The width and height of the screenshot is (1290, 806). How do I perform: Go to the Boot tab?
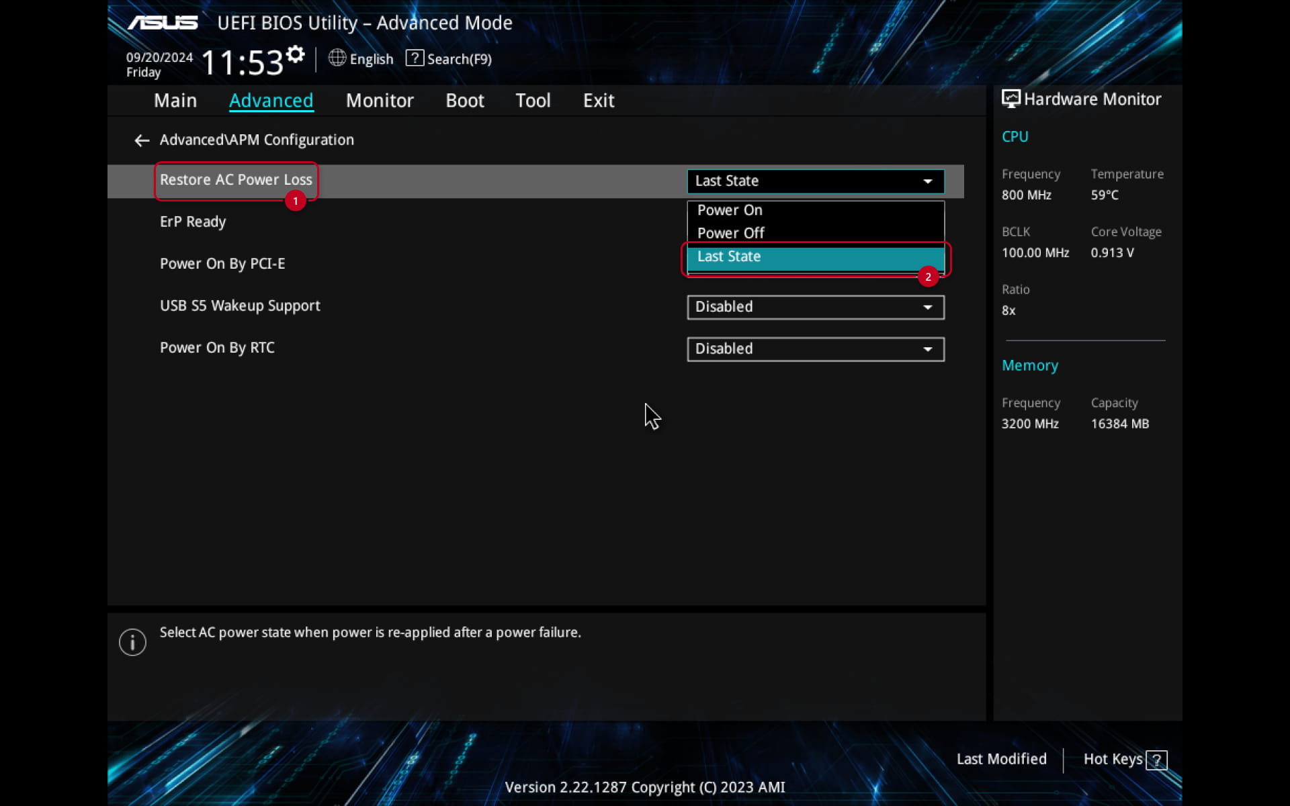click(465, 101)
